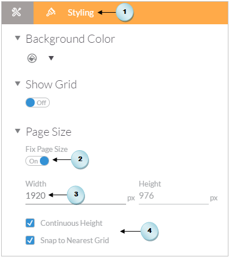Click the Continuous Height label
Screen dimensions: 229x257
coord(71,223)
